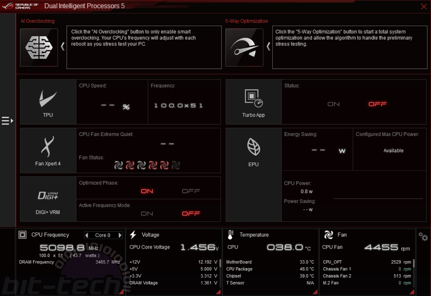Open monitor settings gear icon
Screen dimensions: 431x296
423,237
